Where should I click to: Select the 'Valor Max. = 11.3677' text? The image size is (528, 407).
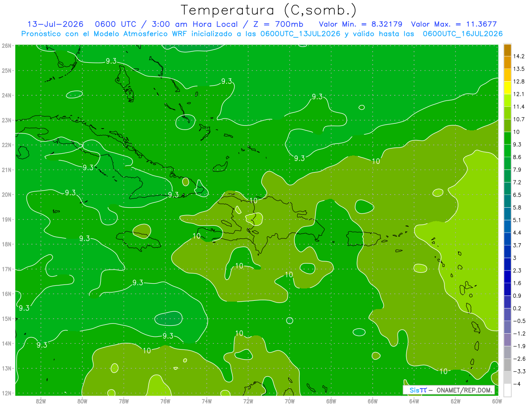click(454, 24)
